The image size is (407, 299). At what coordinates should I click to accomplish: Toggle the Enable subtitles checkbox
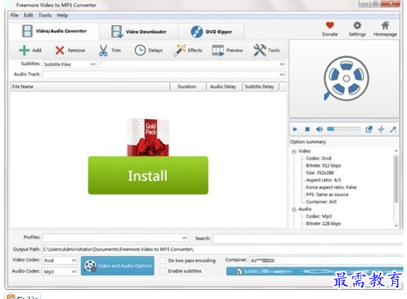[163, 271]
